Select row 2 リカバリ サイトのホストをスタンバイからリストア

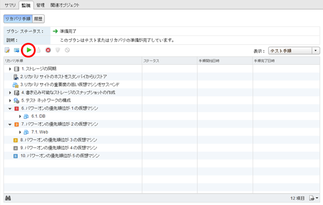[162, 77]
